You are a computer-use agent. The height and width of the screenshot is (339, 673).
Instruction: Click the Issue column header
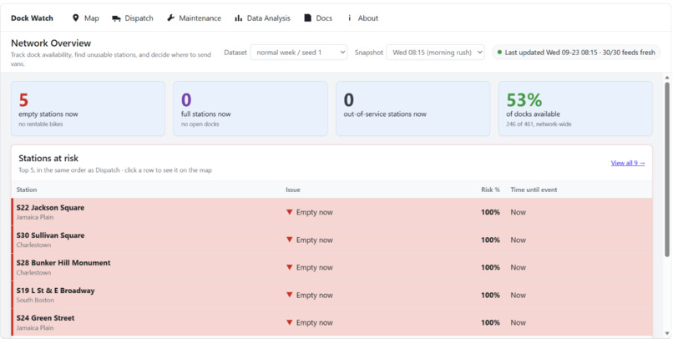(293, 190)
